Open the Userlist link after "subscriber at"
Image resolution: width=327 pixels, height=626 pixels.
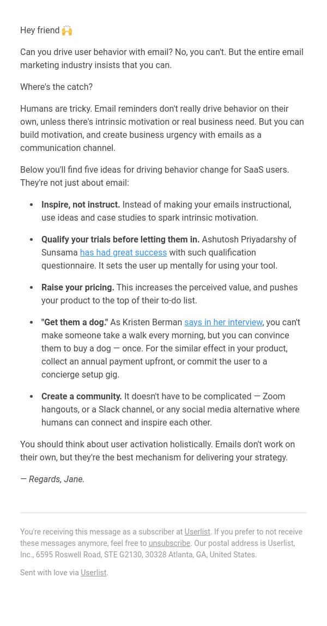tap(197, 532)
